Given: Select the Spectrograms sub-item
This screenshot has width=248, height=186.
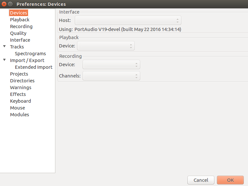Looking at the screenshot, I should (30, 54).
